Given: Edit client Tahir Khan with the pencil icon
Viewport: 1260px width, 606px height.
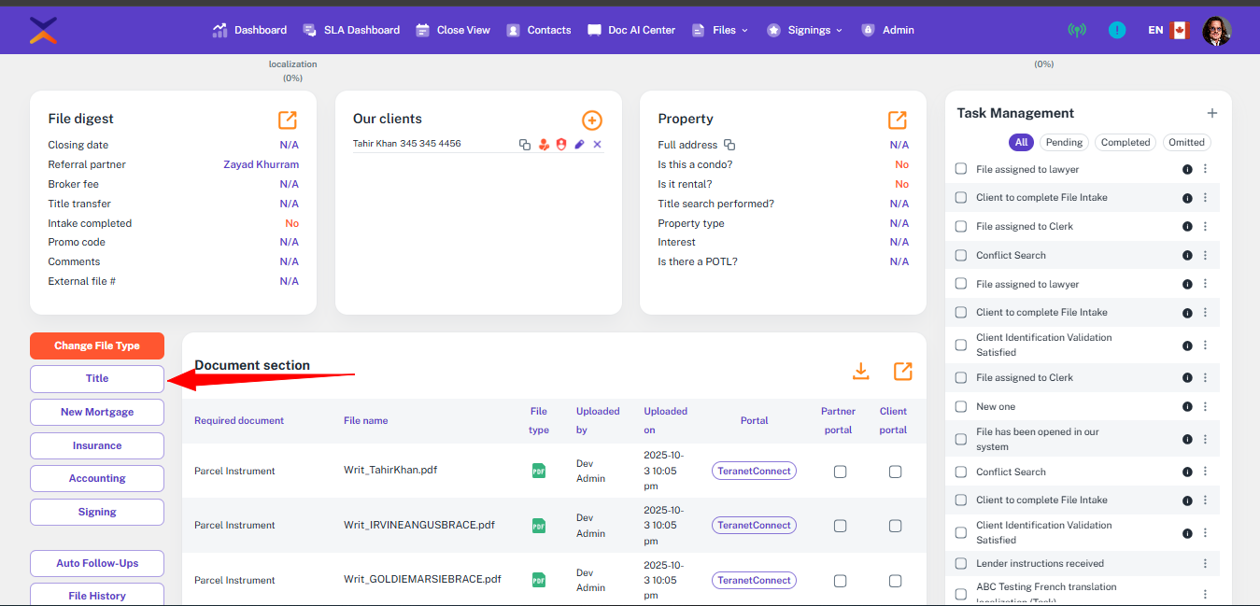Looking at the screenshot, I should (x=579, y=145).
